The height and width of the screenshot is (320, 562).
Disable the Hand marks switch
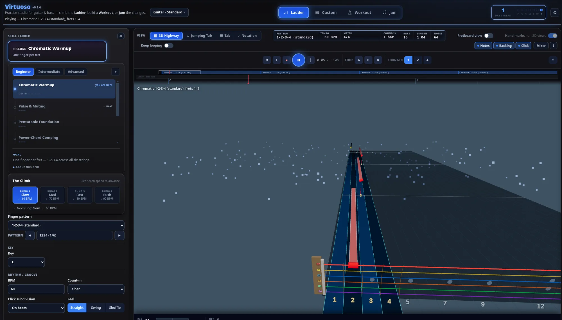point(553,36)
